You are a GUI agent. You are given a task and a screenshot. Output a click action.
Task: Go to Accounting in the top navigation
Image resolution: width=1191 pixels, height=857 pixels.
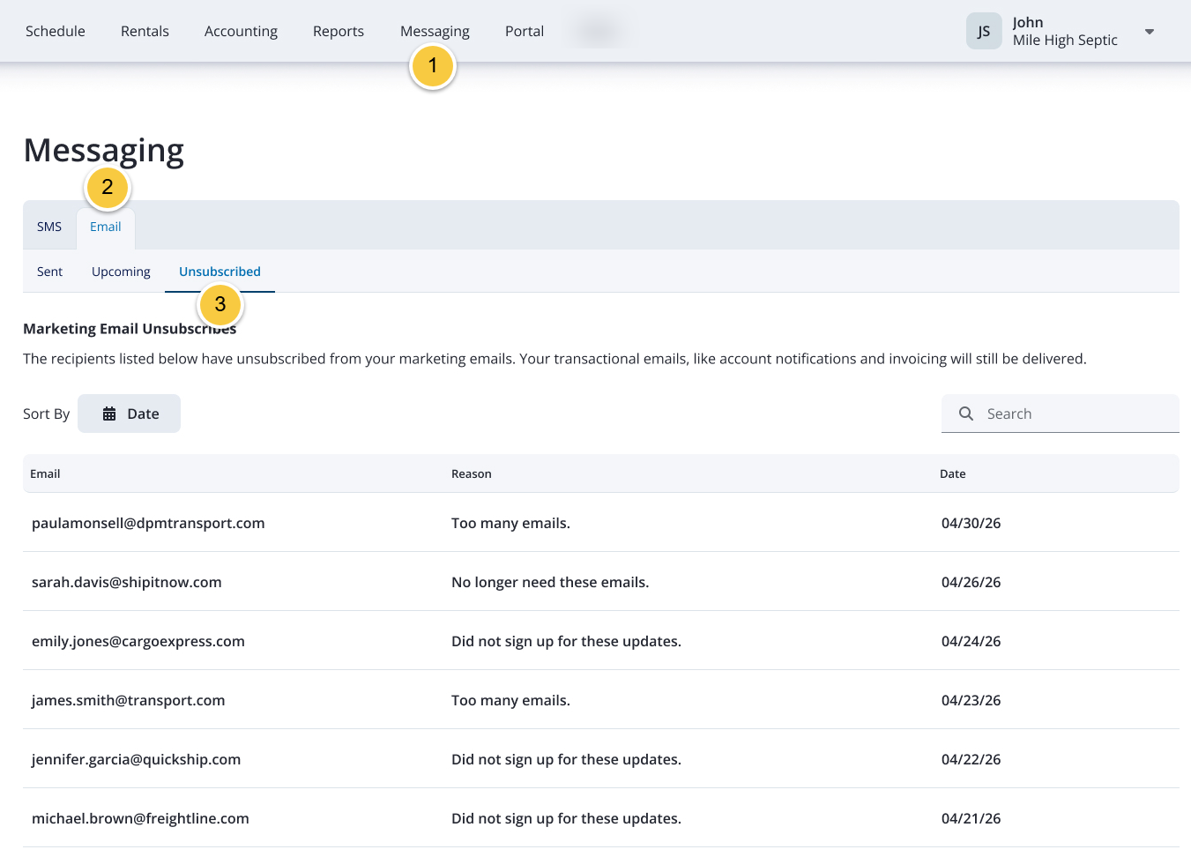tap(241, 31)
